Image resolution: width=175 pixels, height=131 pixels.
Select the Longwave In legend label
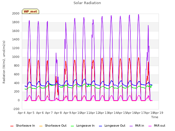coord(85,126)
